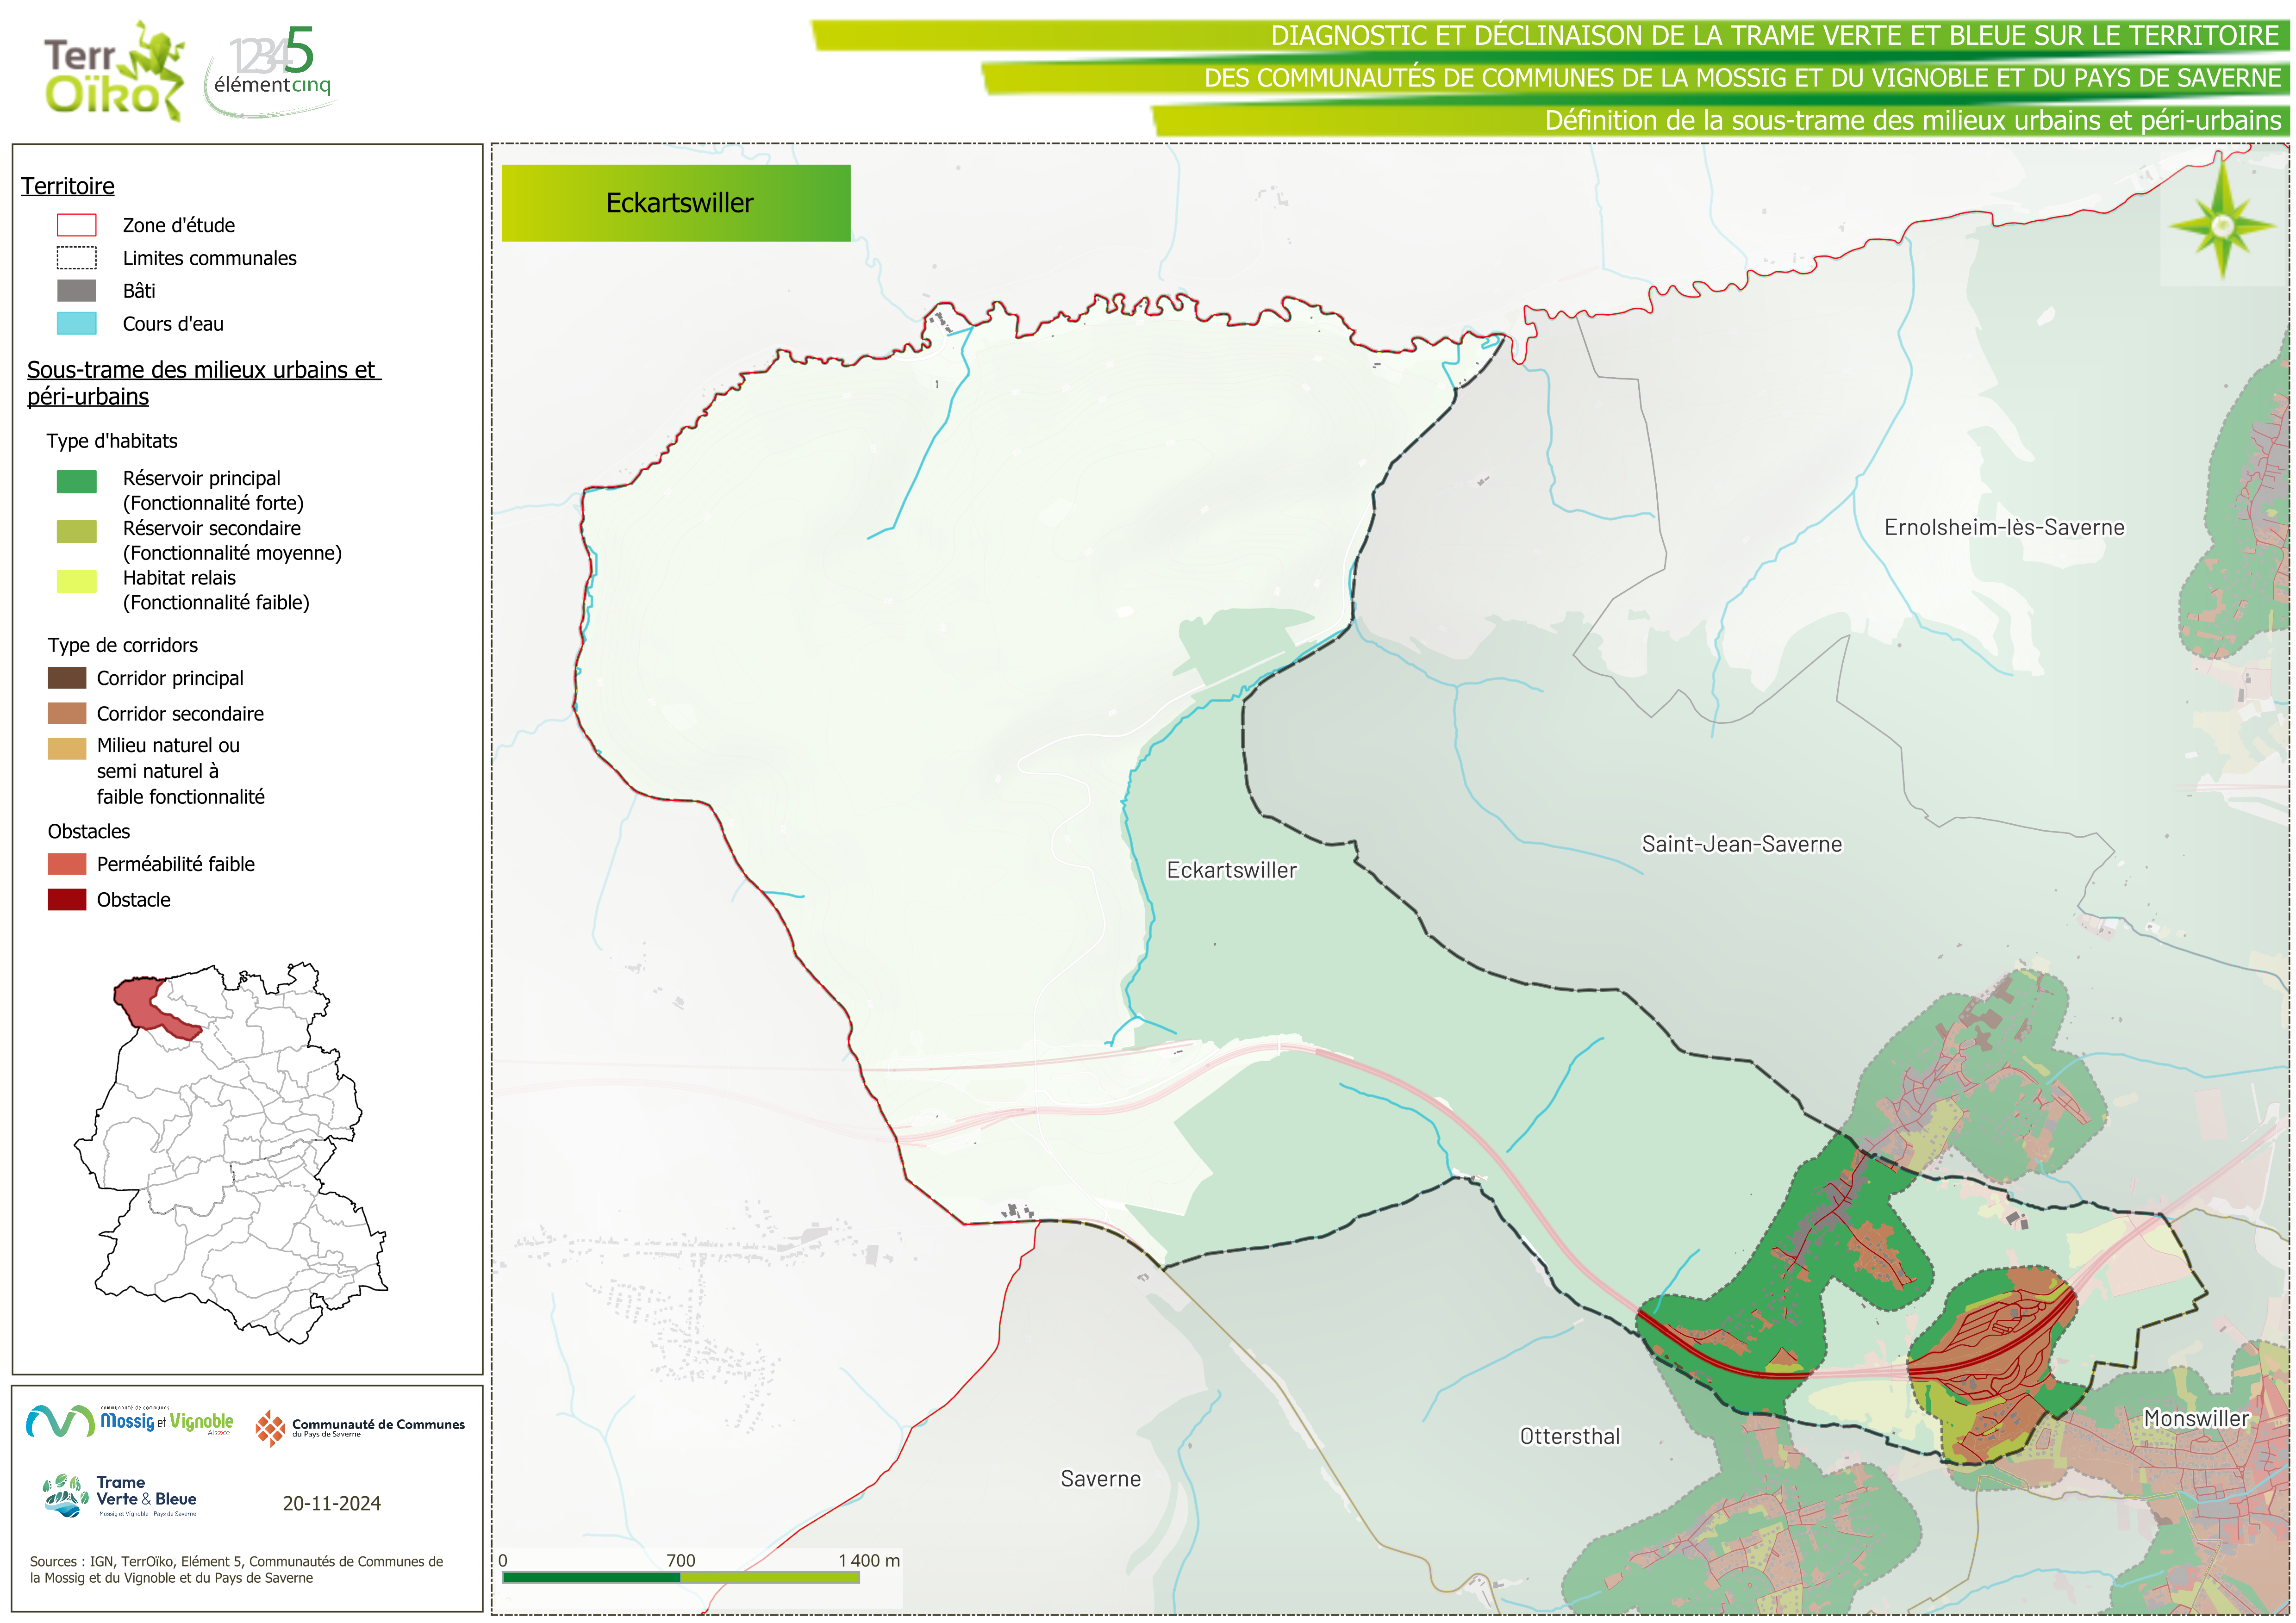Image resolution: width=2296 pixels, height=1623 pixels.
Task: Click the green compass rose
Action: [2222, 225]
